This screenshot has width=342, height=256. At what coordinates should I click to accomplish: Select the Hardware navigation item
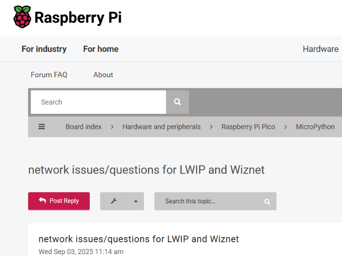321,49
